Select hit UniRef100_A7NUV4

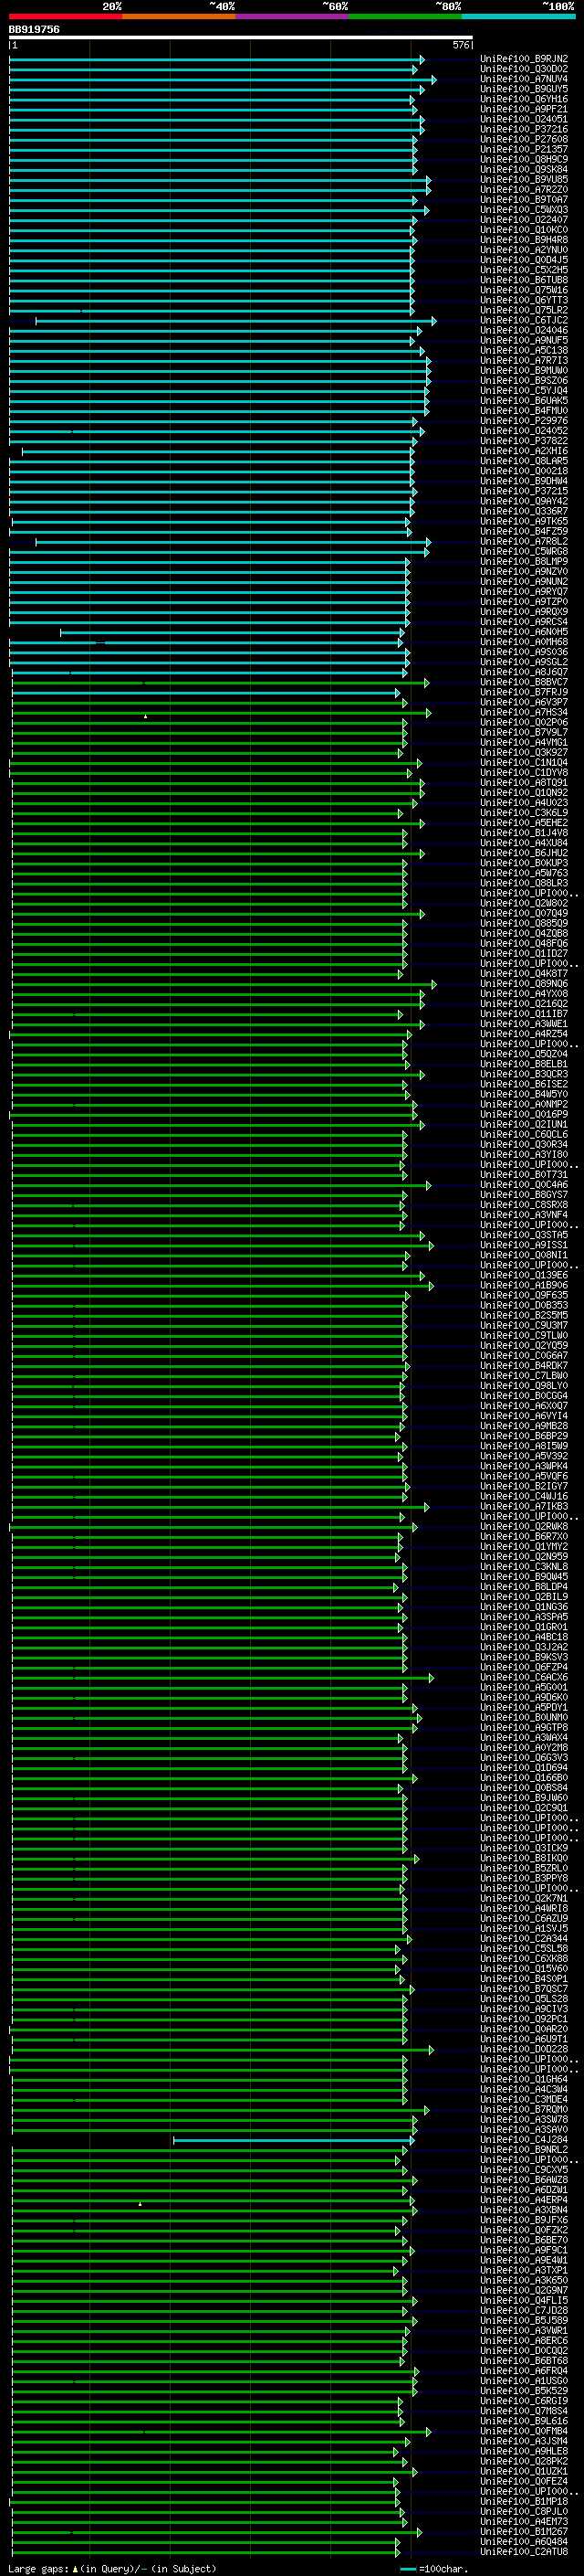point(524,79)
